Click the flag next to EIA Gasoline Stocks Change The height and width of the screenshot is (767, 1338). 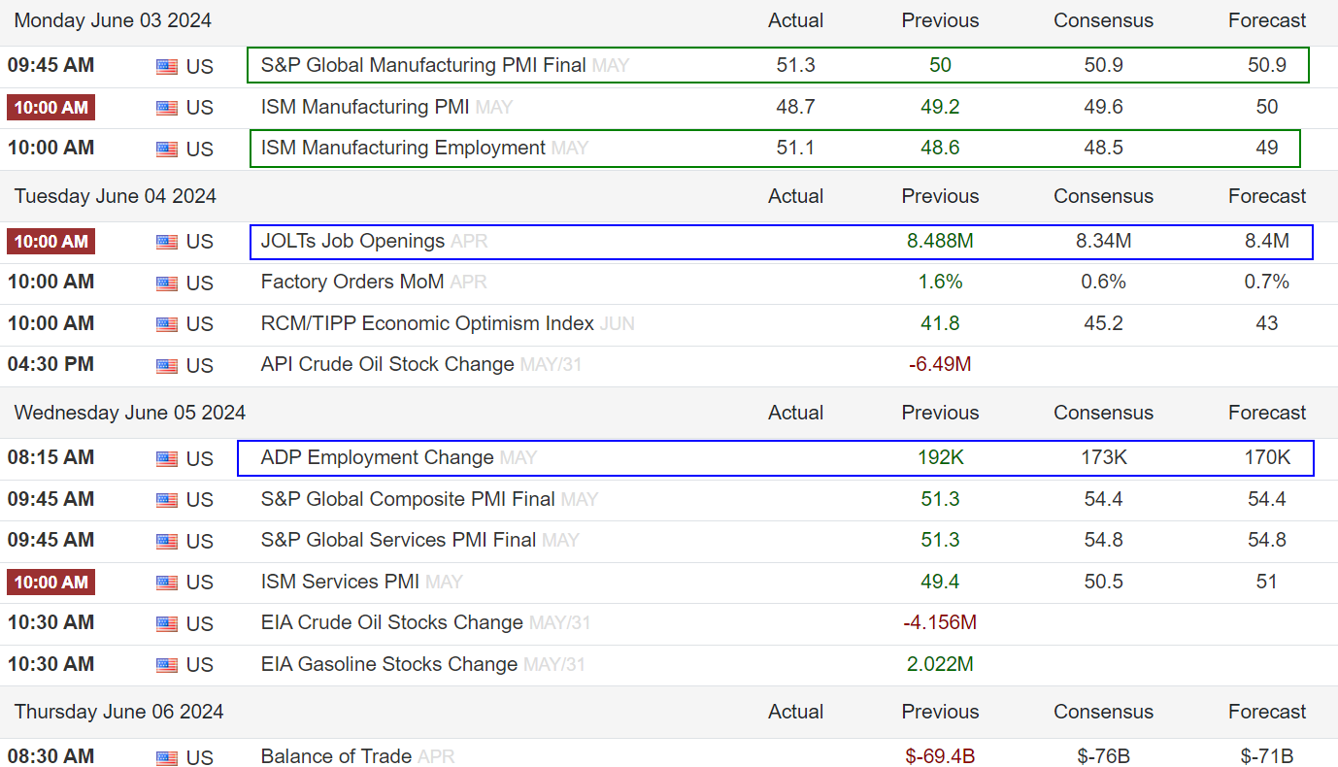[x=167, y=666]
